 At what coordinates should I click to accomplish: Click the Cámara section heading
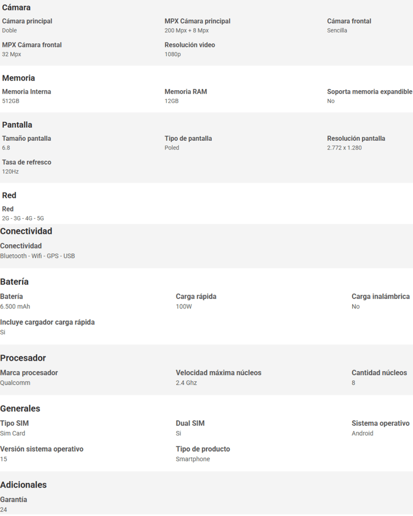pyautogui.click(x=16, y=7)
